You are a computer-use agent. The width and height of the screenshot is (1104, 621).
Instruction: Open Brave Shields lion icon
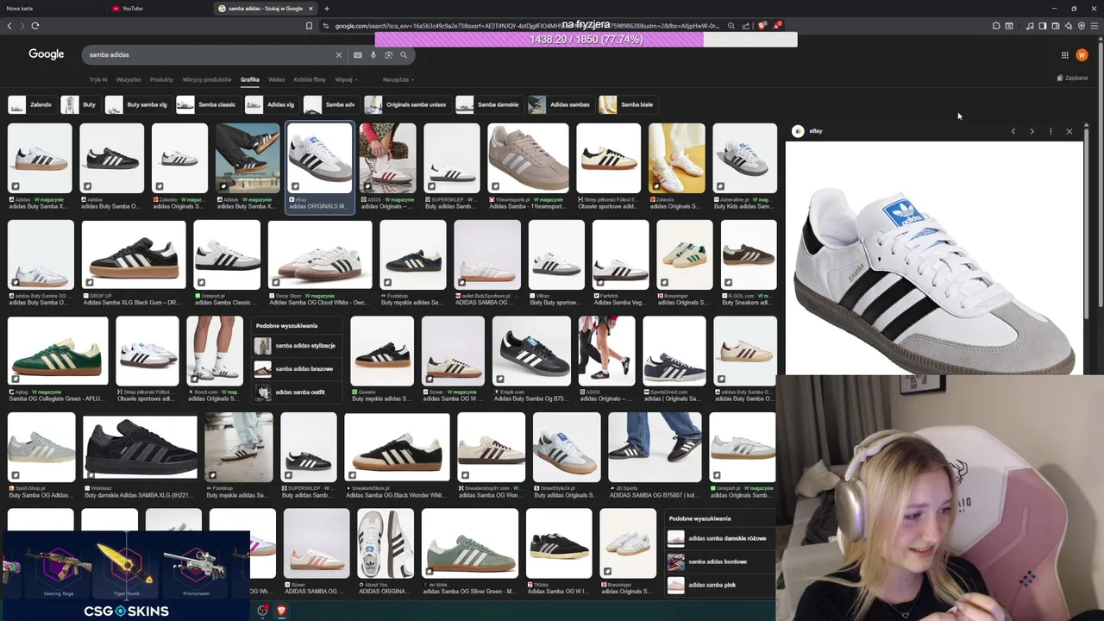point(762,26)
